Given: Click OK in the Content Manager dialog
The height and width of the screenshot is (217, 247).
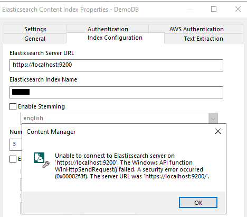Looking at the screenshot, I should pos(198,203).
